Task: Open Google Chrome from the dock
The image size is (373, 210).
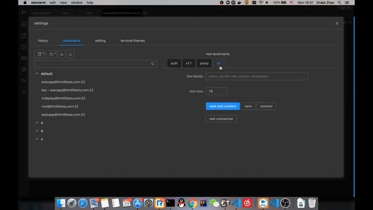Action: pos(192,203)
